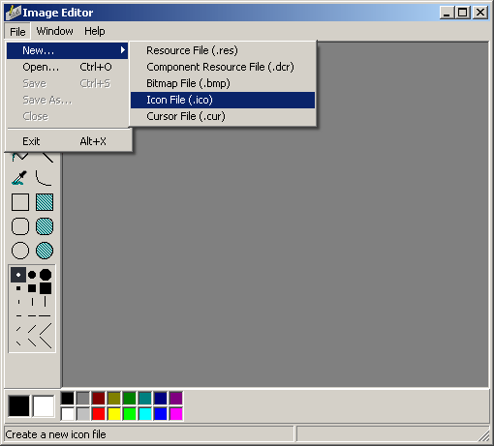Expand the New... submenu item

point(67,50)
